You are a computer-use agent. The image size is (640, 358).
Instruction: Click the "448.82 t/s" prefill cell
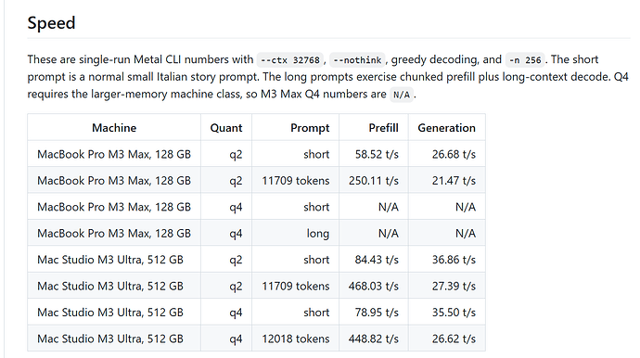tap(374, 339)
